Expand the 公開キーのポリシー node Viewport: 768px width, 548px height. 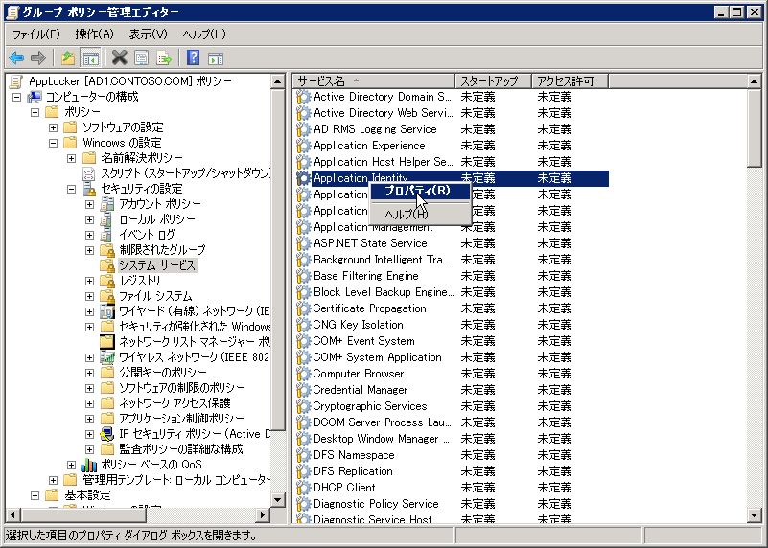[x=89, y=373]
